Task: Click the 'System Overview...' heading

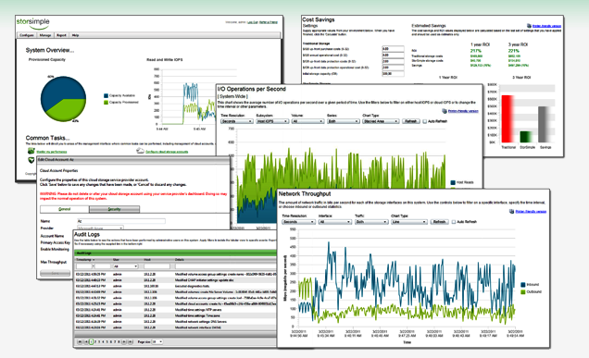Action: click(50, 50)
